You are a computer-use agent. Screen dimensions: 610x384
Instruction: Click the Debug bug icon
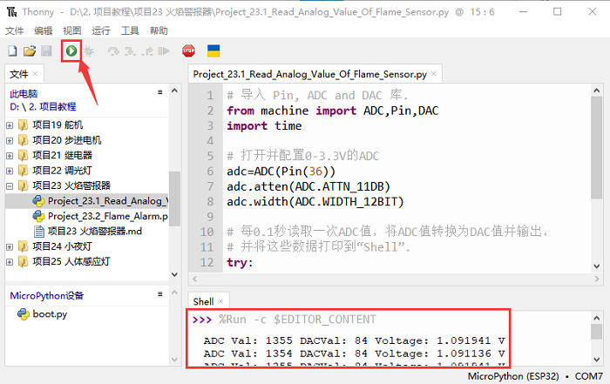pyautogui.click(x=89, y=51)
